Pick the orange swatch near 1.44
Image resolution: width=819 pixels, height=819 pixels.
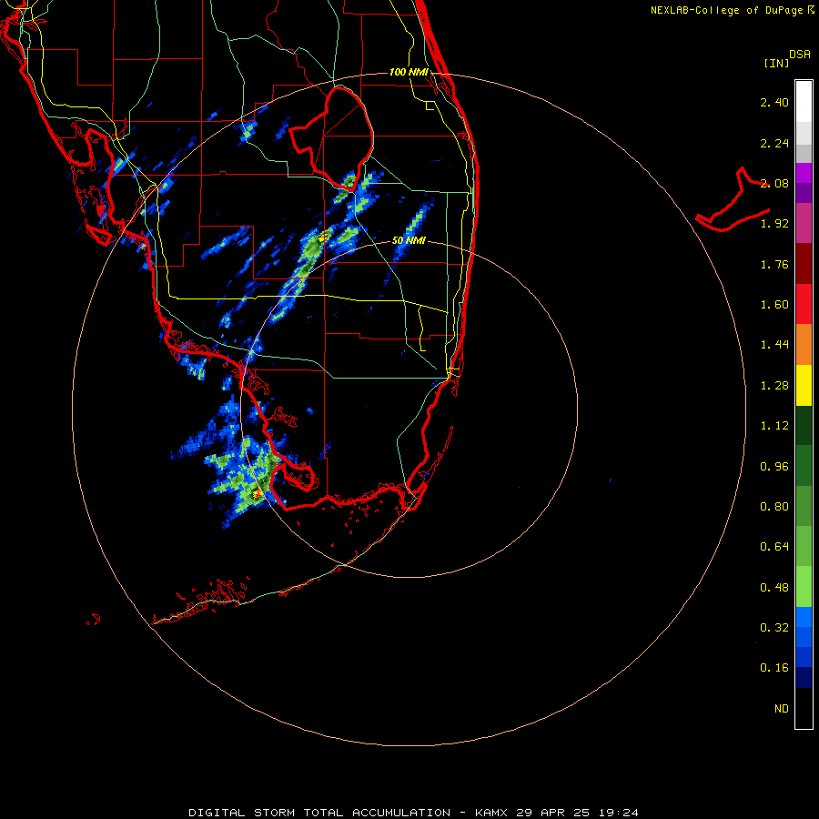tap(804, 345)
